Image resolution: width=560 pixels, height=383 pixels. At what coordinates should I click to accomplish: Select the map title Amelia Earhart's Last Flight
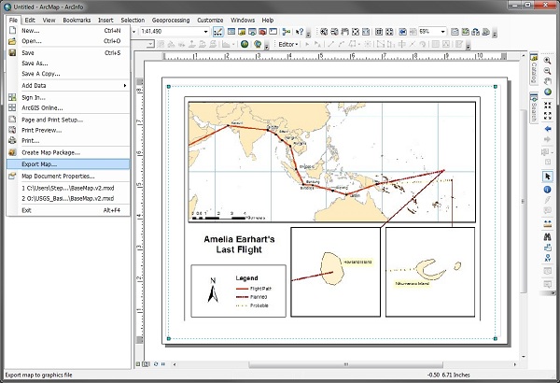pos(239,244)
